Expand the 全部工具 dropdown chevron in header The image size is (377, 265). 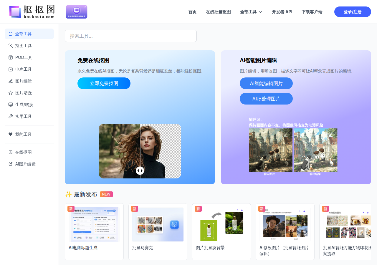click(260, 12)
